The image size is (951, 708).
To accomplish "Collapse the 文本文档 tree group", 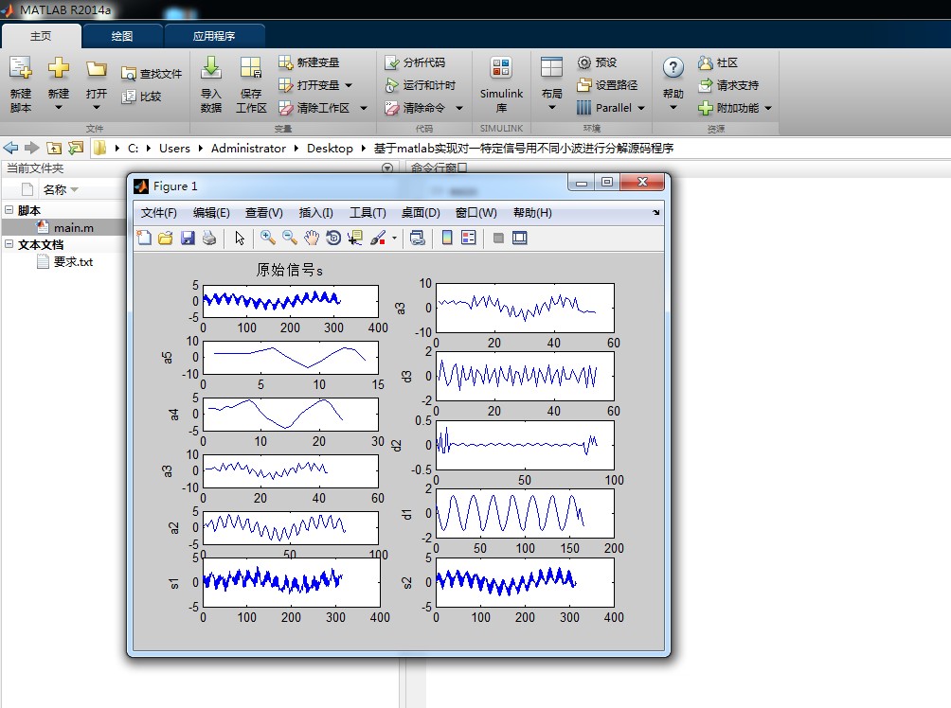I will click(x=9, y=243).
